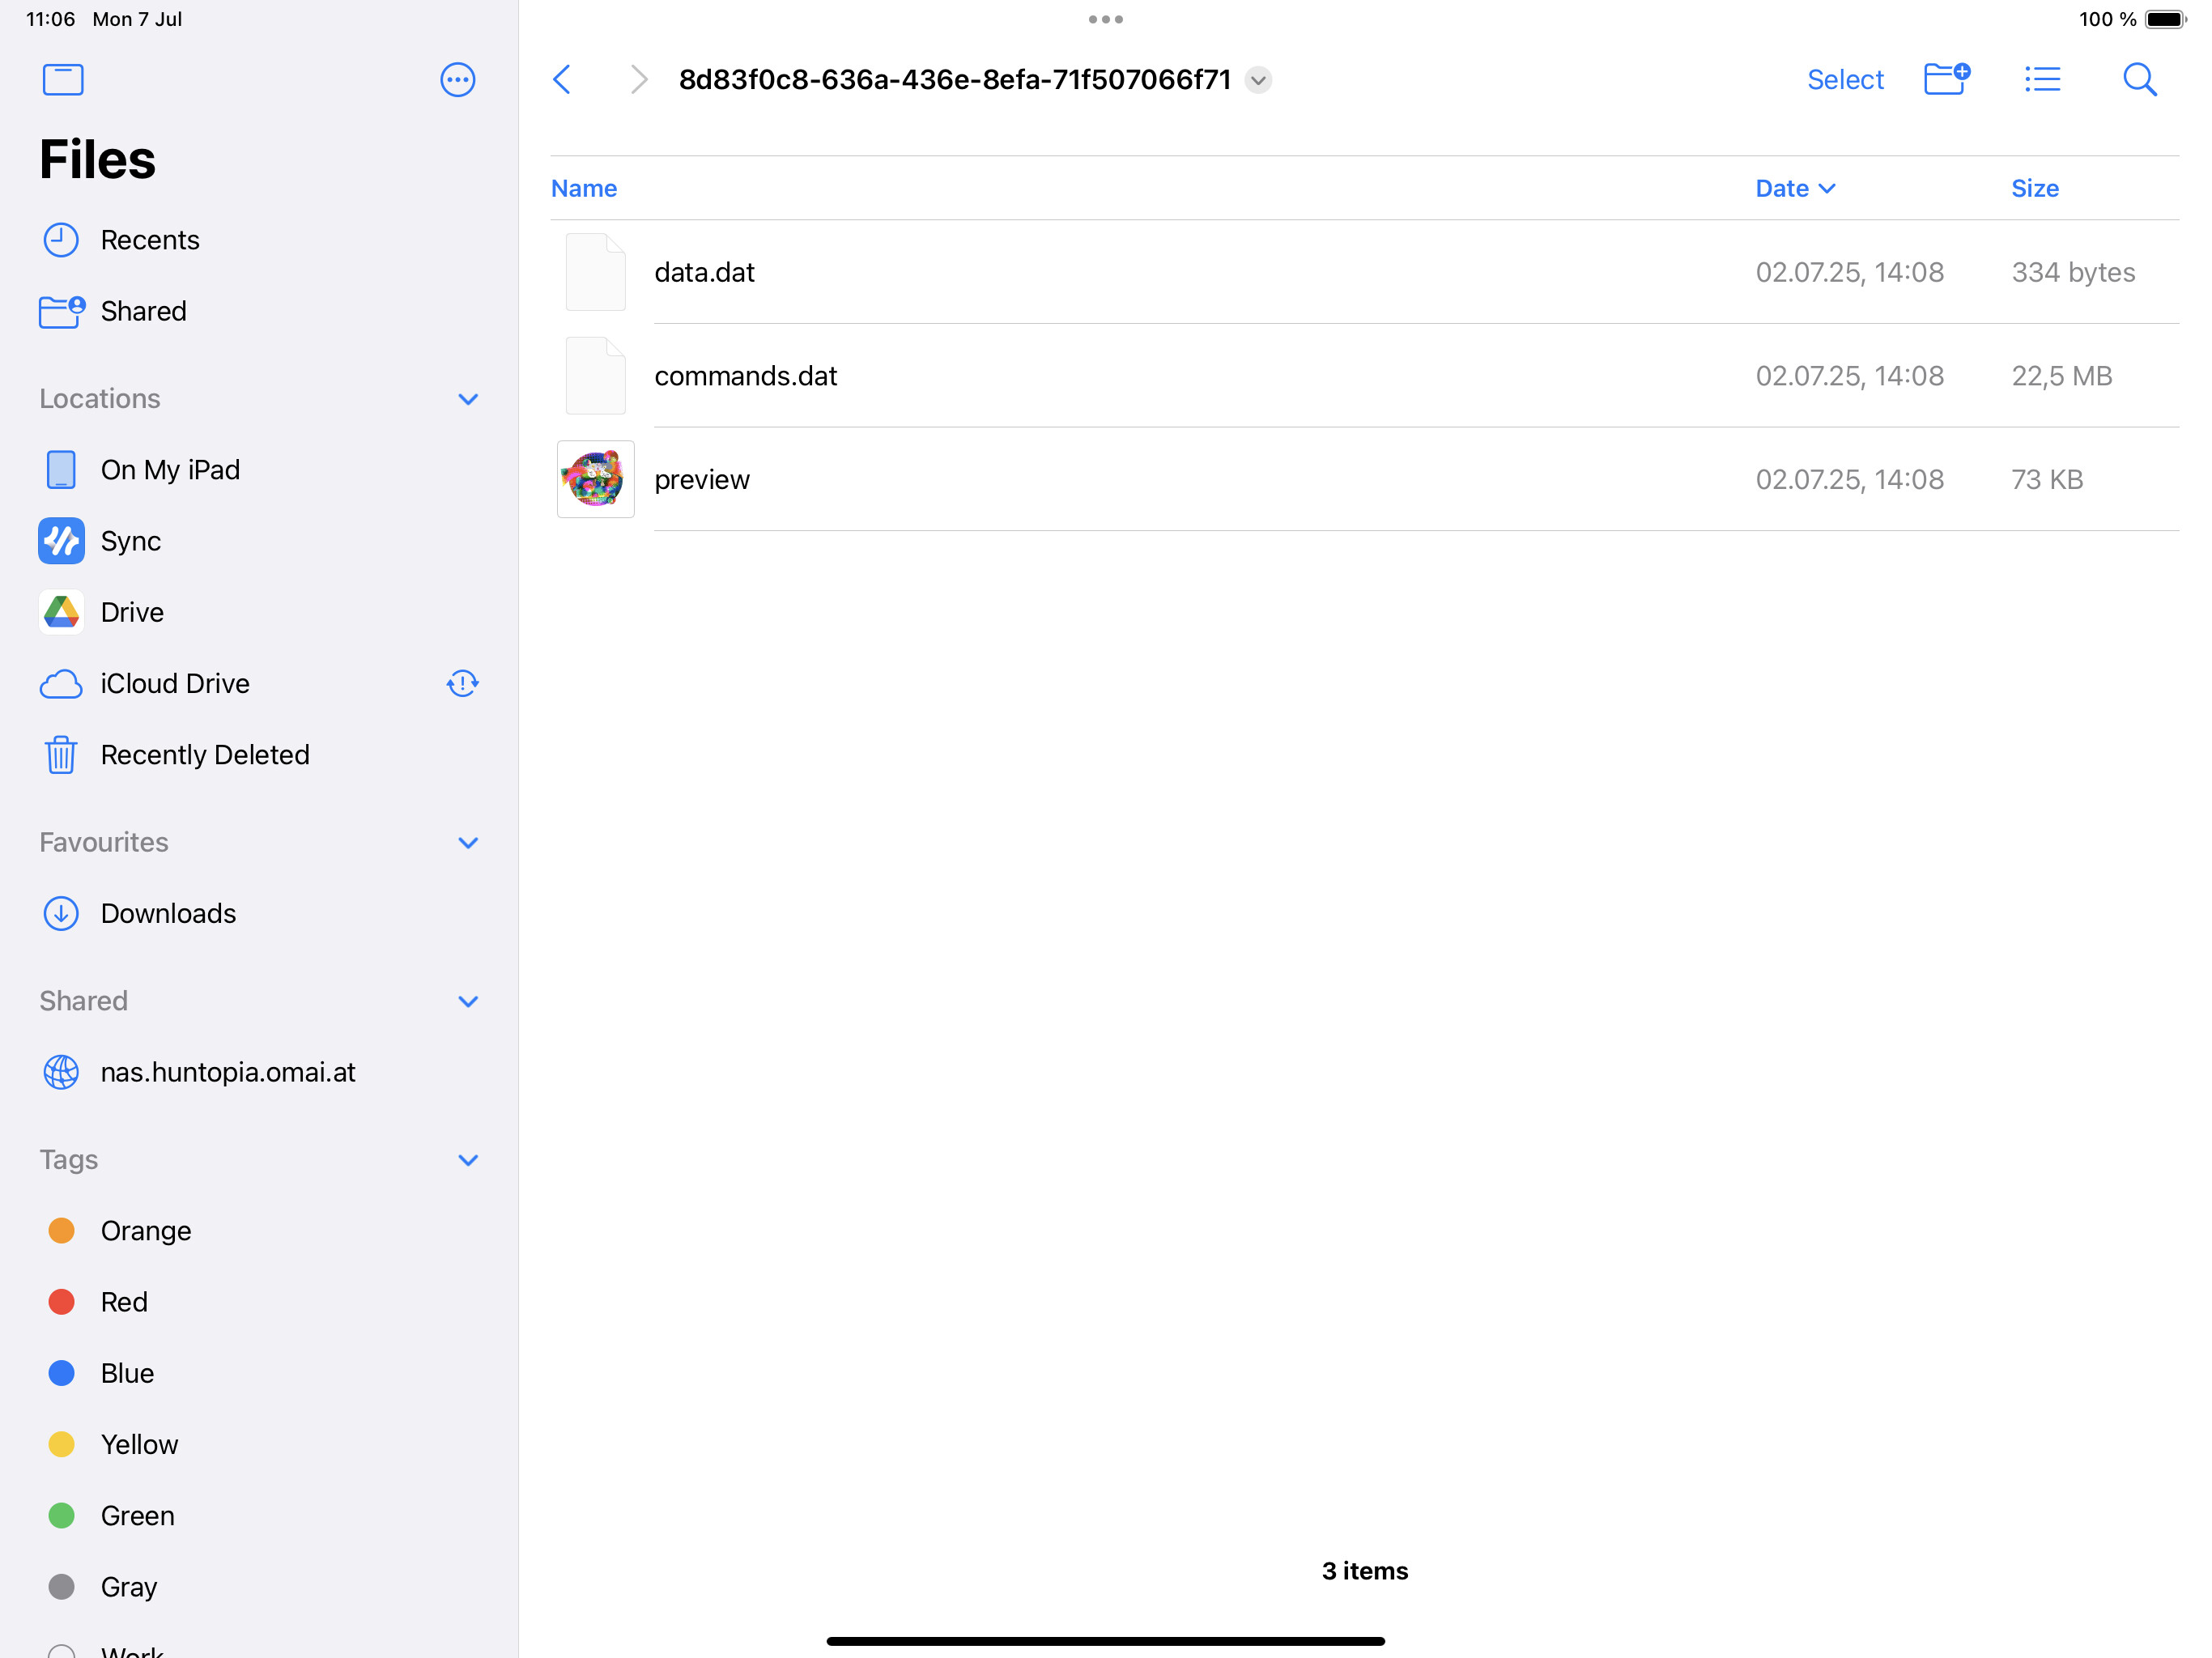2212x1658 pixels.
Task: Tap the Select button
Action: coord(1844,80)
